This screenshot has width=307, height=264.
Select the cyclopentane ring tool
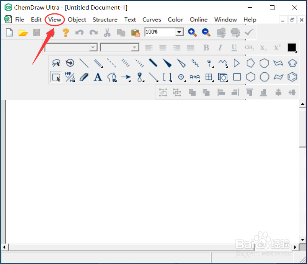[x=250, y=63]
